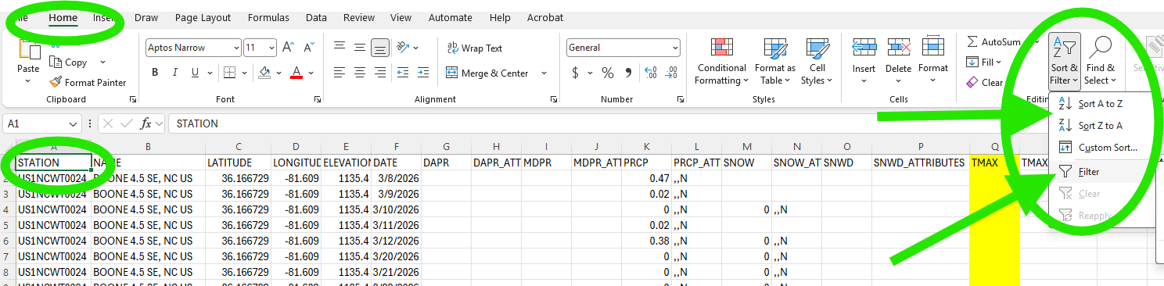Apply Comma Style format
Image resolution: width=1164 pixels, height=286 pixels.
coord(629,73)
